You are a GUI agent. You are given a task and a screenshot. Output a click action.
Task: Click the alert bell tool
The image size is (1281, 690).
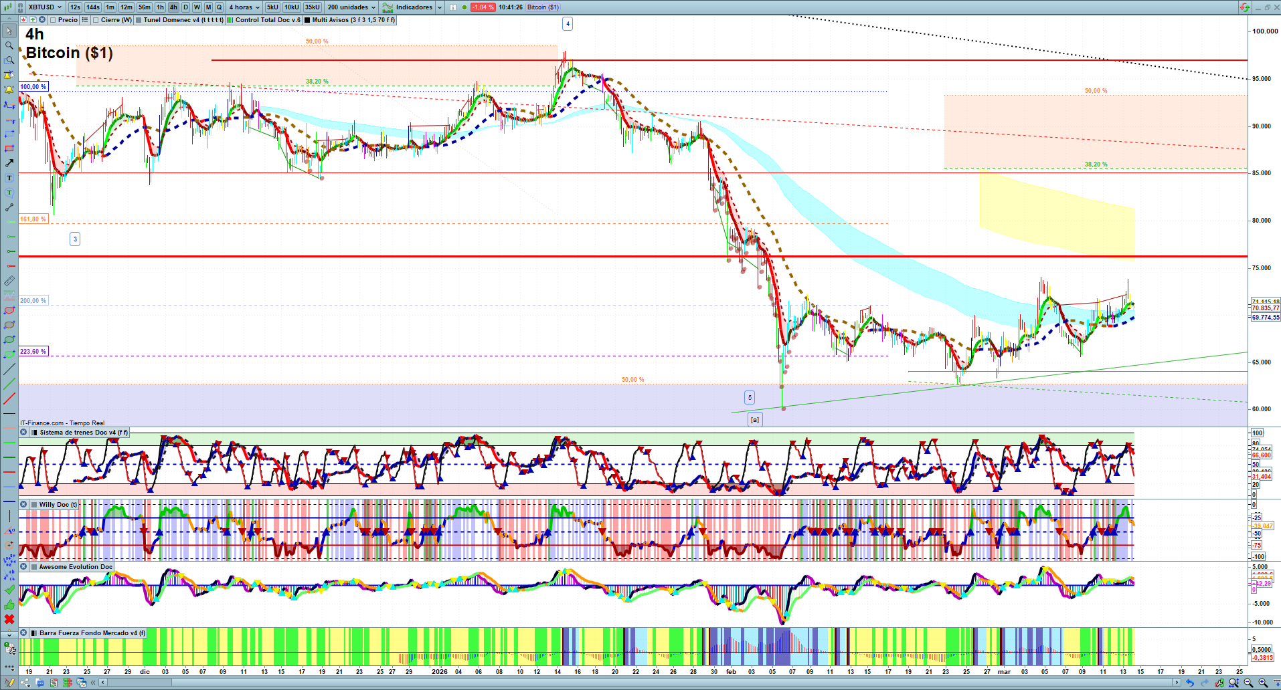pyautogui.click(x=9, y=90)
